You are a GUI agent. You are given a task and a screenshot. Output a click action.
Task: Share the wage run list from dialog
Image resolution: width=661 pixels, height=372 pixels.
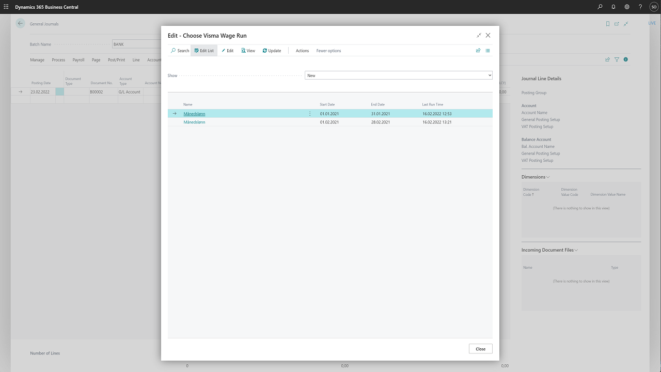pyautogui.click(x=478, y=51)
